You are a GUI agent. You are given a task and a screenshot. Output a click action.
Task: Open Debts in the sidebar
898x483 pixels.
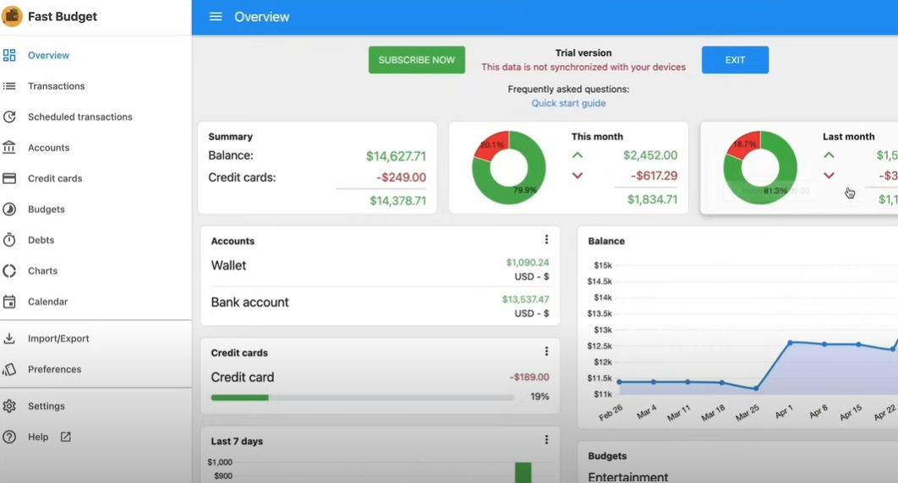click(x=41, y=240)
